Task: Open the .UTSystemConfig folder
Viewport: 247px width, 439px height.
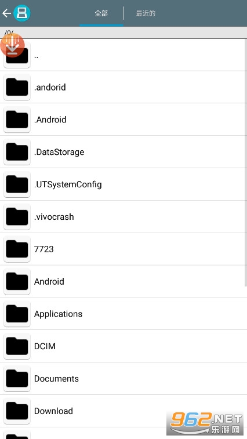Action: pos(124,184)
